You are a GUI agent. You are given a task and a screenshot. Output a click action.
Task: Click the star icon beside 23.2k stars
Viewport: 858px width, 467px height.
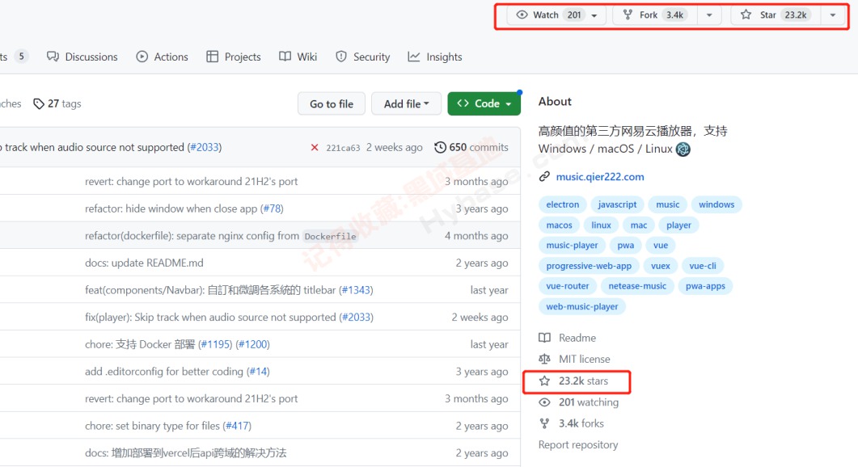tap(544, 381)
